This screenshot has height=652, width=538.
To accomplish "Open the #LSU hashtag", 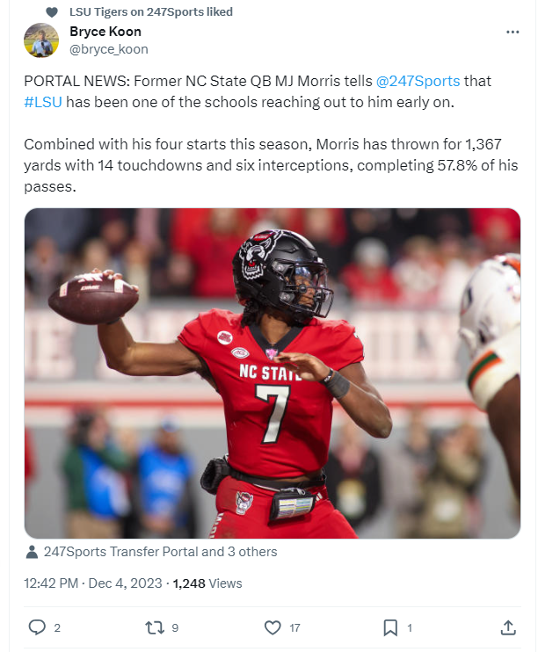I will 43,102.
